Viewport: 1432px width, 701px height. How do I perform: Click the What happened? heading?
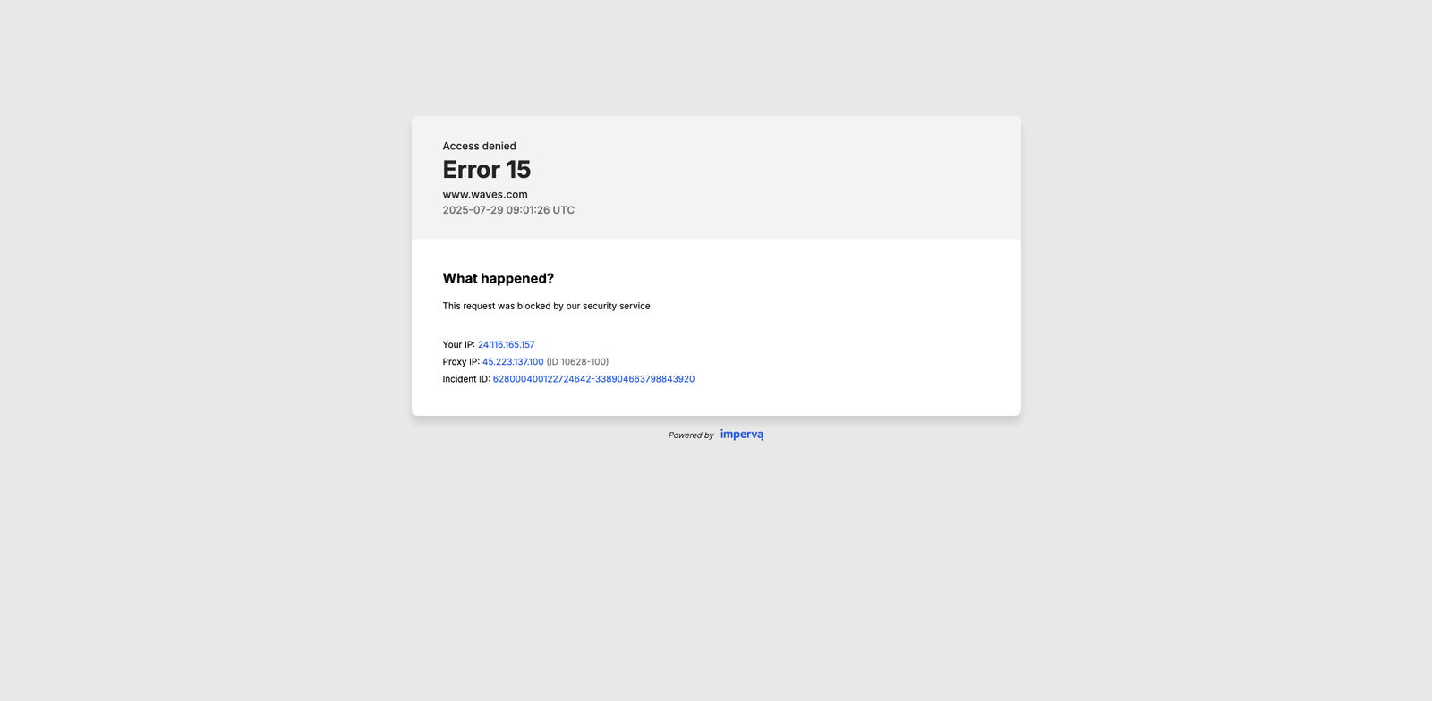[499, 279]
